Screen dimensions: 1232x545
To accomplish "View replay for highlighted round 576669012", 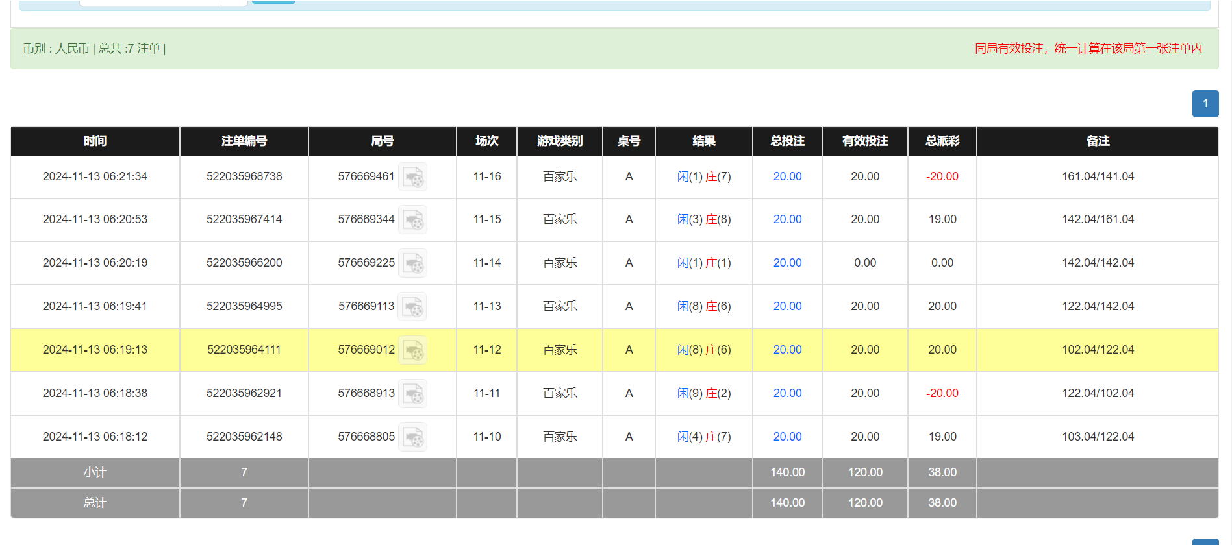I will click(x=412, y=350).
